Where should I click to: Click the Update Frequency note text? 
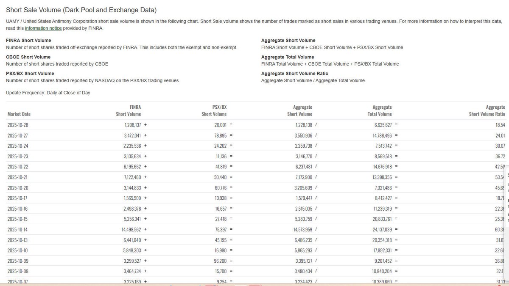pyautogui.click(x=48, y=93)
